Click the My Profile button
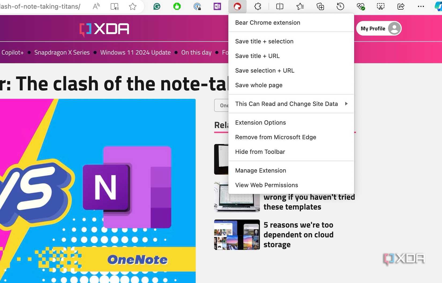442x283 pixels. click(379, 28)
